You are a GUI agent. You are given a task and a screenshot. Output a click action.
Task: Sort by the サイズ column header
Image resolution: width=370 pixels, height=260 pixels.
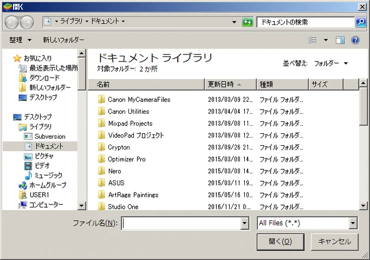coord(326,84)
